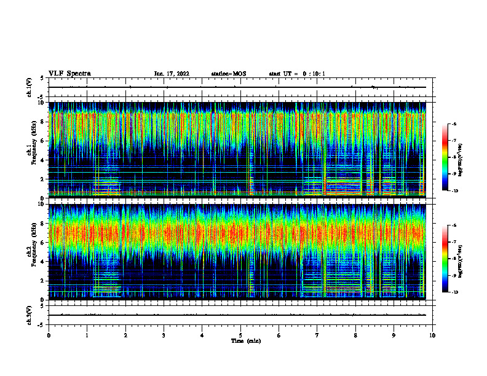Viewport: 487px width, 376px height.
Task: Click the ch.1 color bar units label
Action: [x=461, y=160]
